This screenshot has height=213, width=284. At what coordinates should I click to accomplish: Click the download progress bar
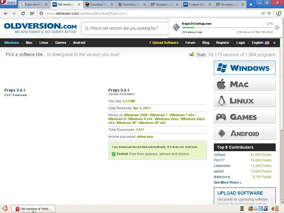[x=228, y=27]
